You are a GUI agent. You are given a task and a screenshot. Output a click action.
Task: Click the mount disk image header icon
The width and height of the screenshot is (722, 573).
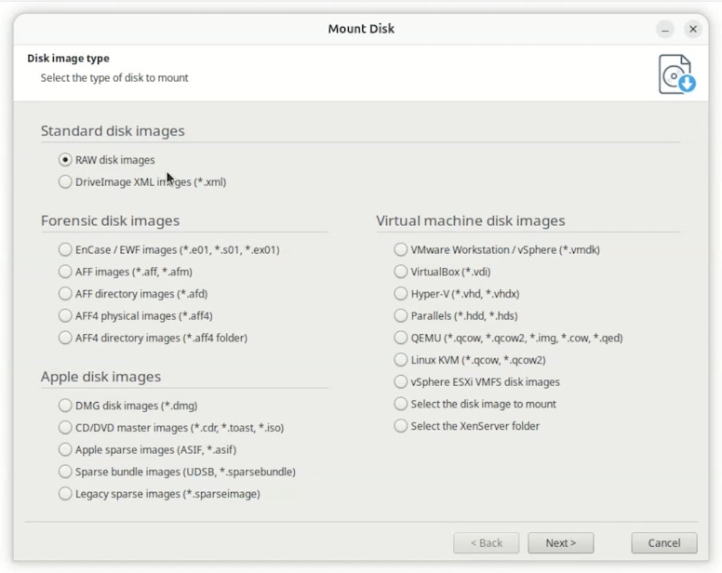tap(676, 74)
